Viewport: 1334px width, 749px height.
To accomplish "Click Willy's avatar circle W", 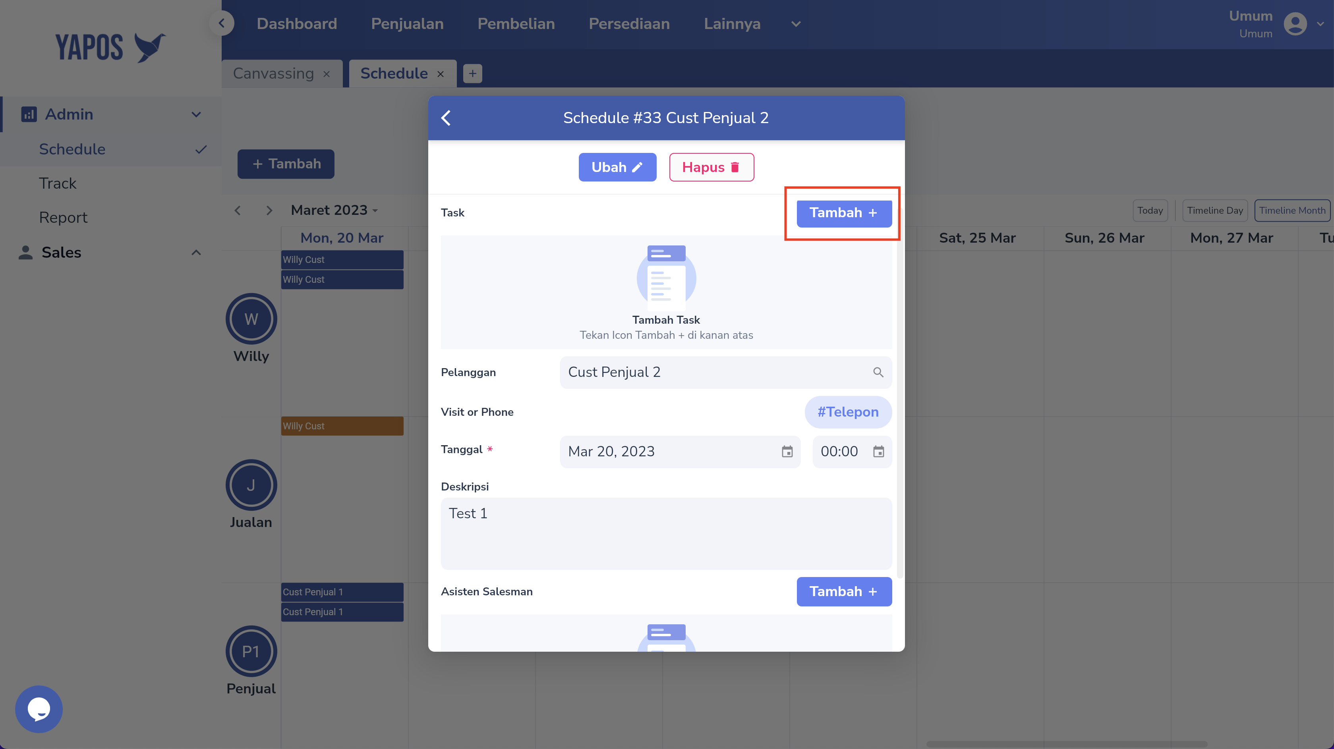I will 251,319.
